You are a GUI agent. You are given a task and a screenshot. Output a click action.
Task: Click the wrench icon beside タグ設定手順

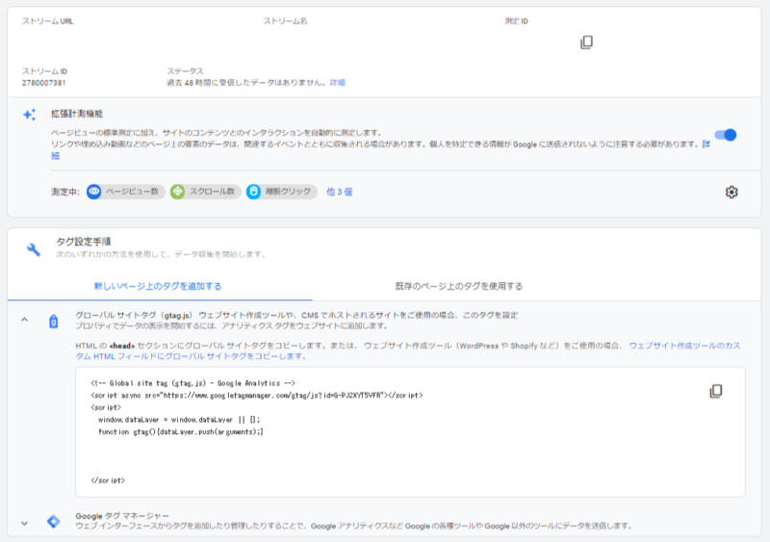34,249
